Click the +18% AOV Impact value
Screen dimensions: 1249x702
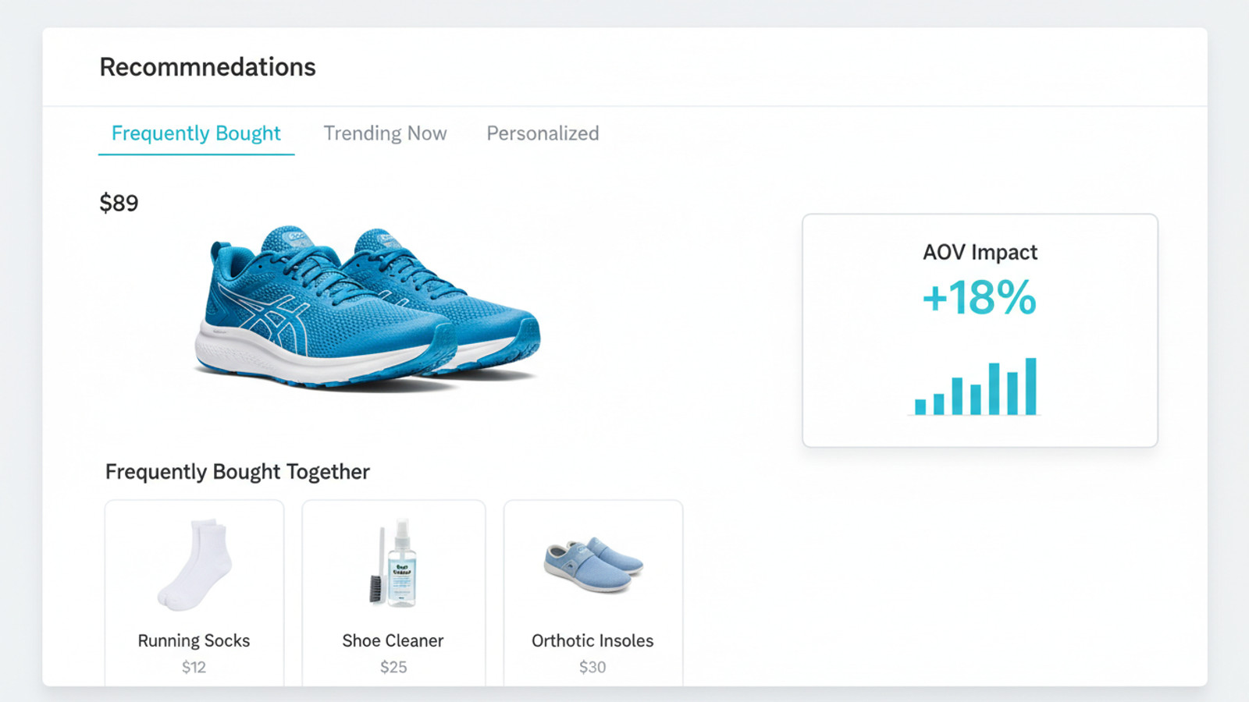980,298
